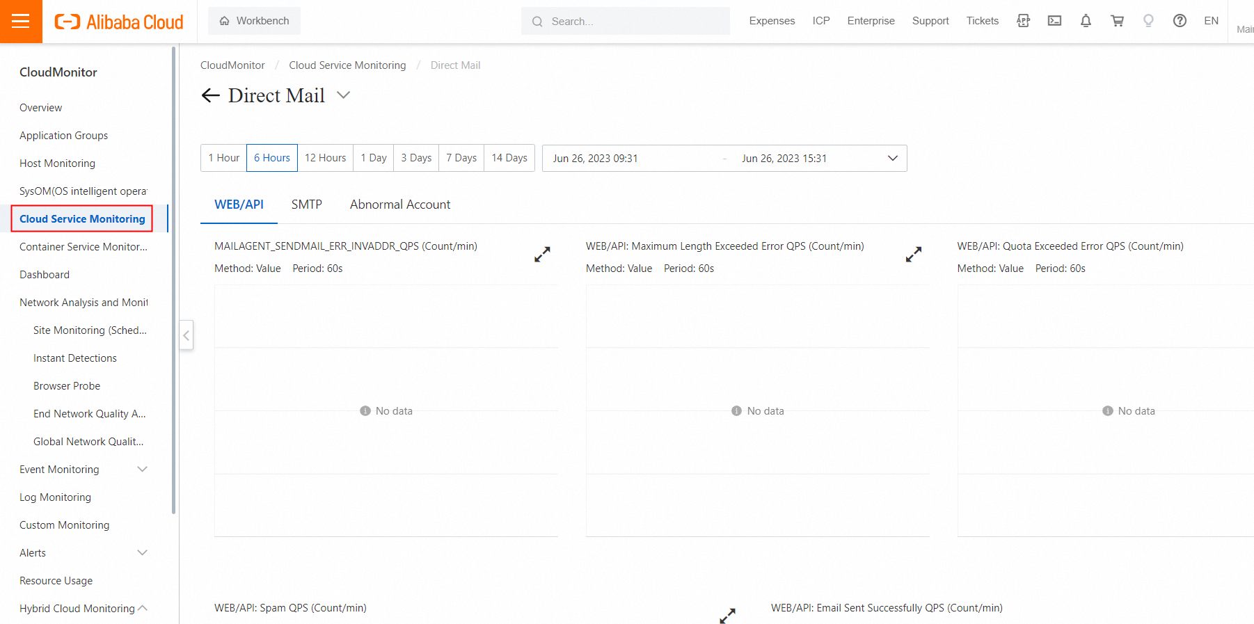This screenshot has width=1254, height=624.
Task: Click the sidebar vertical scrollbar
Action: tap(173, 280)
